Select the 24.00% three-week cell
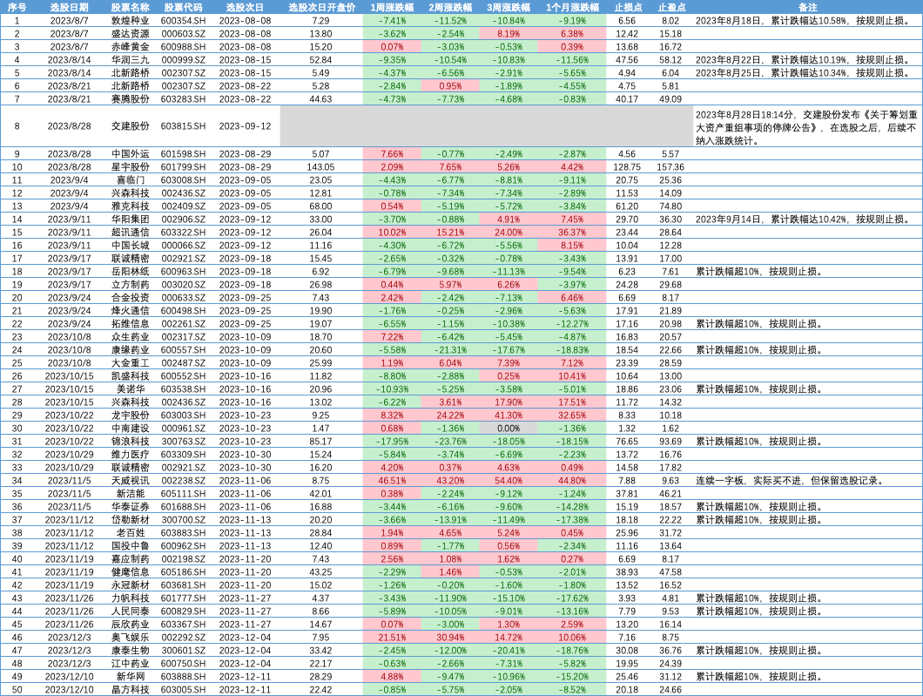923x696 pixels. pyautogui.click(x=509, y=232)
